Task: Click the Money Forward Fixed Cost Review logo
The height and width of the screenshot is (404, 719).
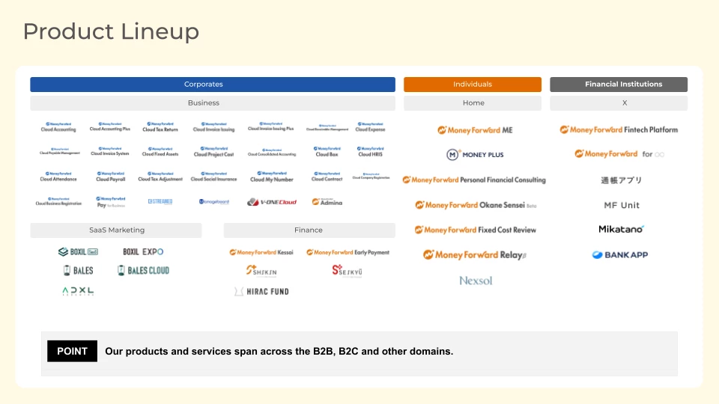Action: click(476, 230)
